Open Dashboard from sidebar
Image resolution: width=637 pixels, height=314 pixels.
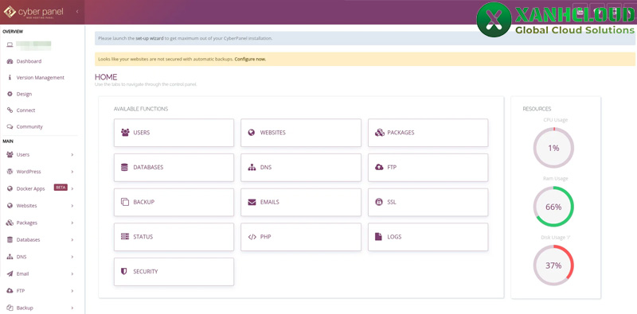[29, 61]
